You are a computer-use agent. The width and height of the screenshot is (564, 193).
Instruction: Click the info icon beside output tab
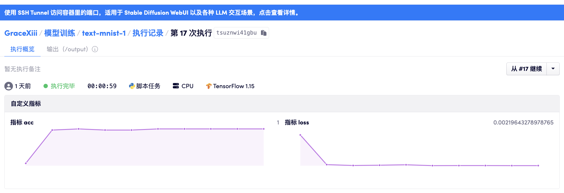95,49
